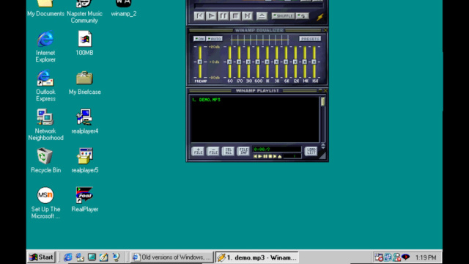Click the Winamp lightning bolt logo
The width and height of the screenshot is (469, 264).
point(320,17)
